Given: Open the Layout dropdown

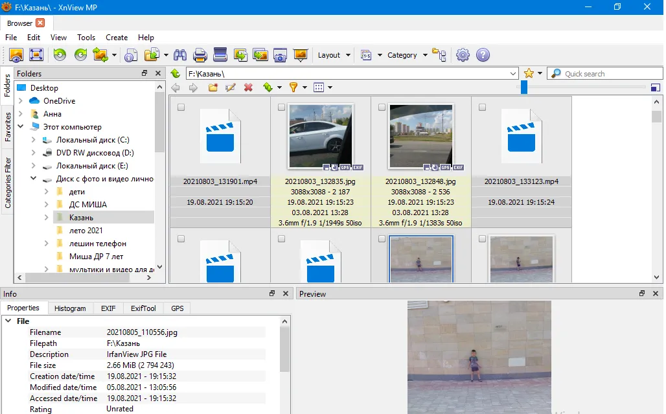Looking at the screenshot, I should (334, 55).
